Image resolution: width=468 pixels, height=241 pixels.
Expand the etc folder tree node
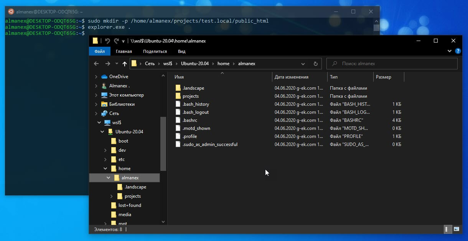(105, 159)
